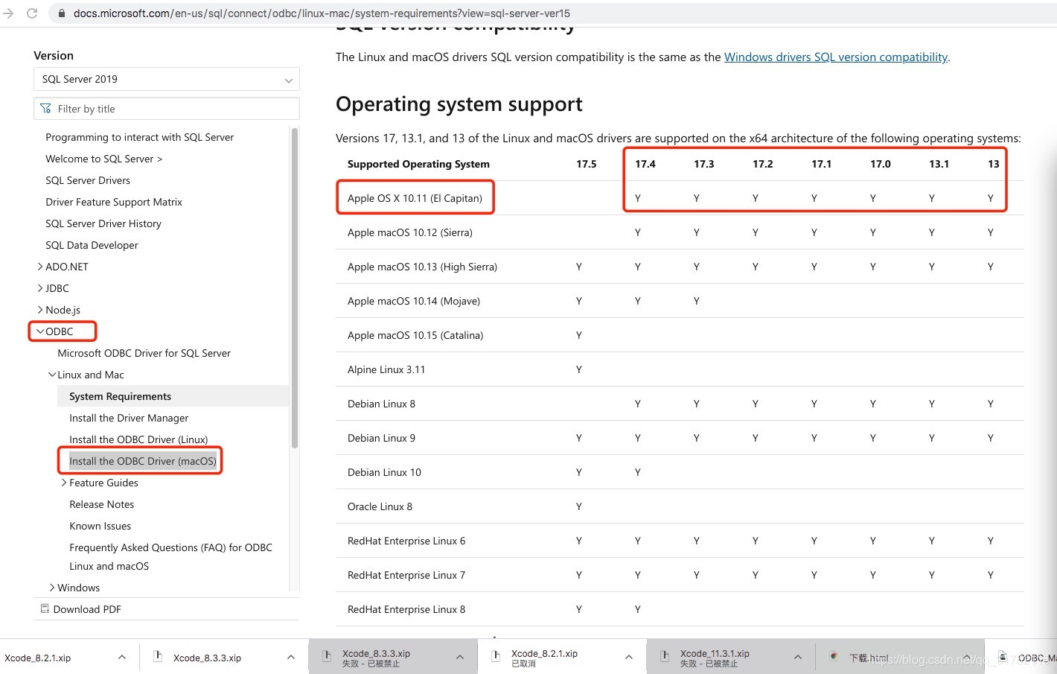The image size is (1057, 674).
Task: Click the page reload icon
Action: 31,13
